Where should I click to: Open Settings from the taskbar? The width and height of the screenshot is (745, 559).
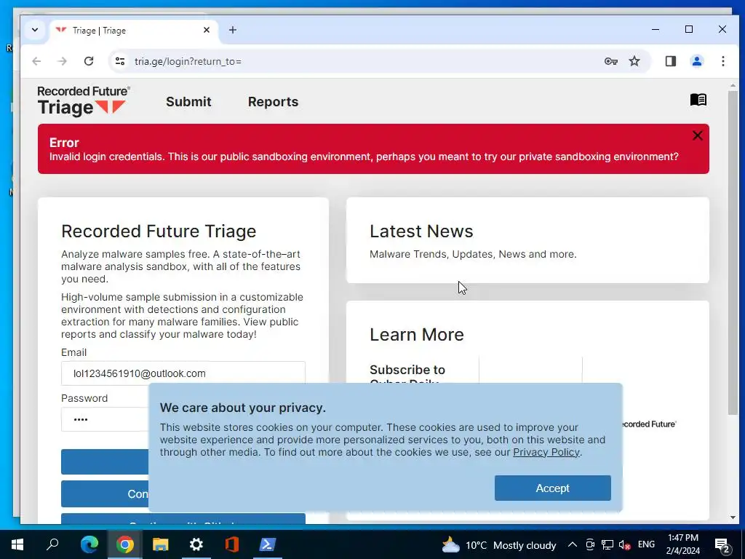point(196,544)
